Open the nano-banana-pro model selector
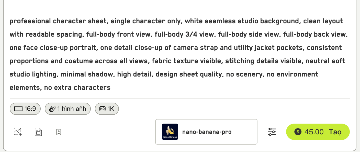 tap(206, 132)
